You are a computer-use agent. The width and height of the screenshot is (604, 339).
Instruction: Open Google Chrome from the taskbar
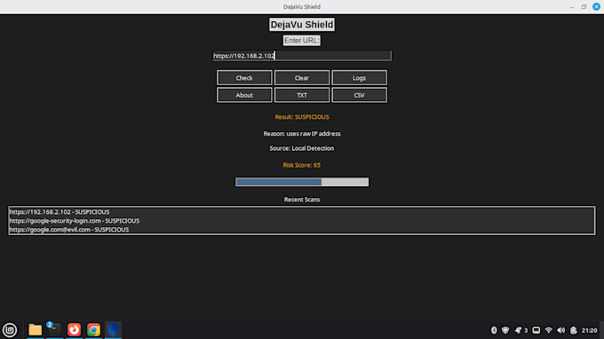click(x=93, y=330)
